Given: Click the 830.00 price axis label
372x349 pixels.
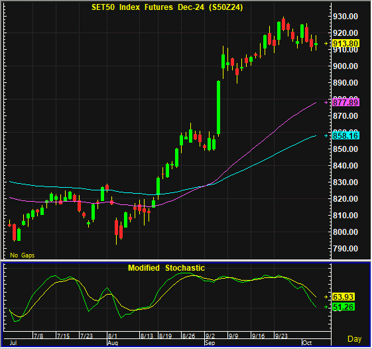Looking at the screenshot, I should (345, 182).
